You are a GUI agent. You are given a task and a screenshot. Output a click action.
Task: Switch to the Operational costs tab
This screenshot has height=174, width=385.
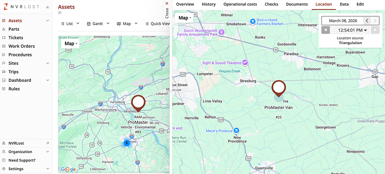click(x=240, y=4)
